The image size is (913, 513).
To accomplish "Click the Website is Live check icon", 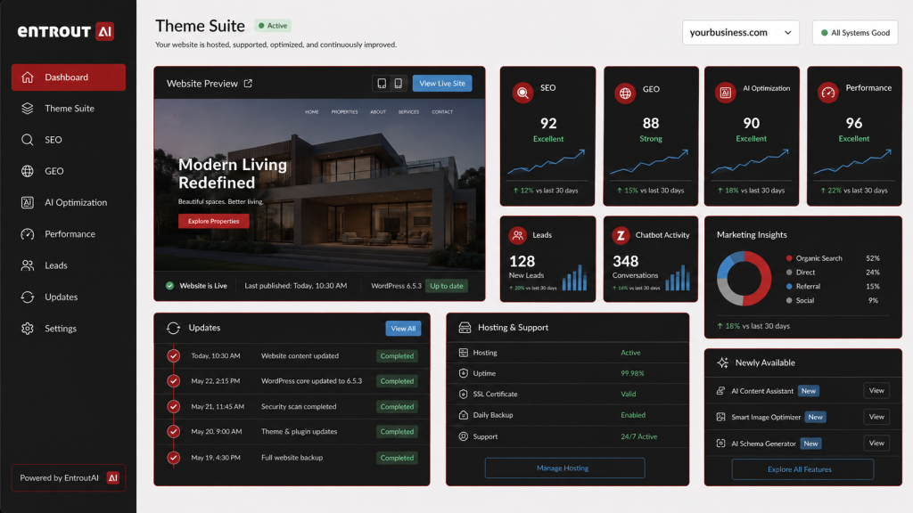I will 170,286.
